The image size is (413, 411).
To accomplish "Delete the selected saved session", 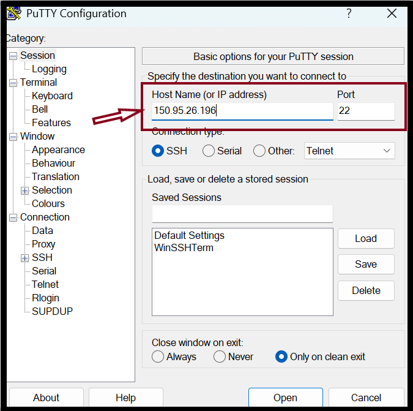I will click(366, 290).
